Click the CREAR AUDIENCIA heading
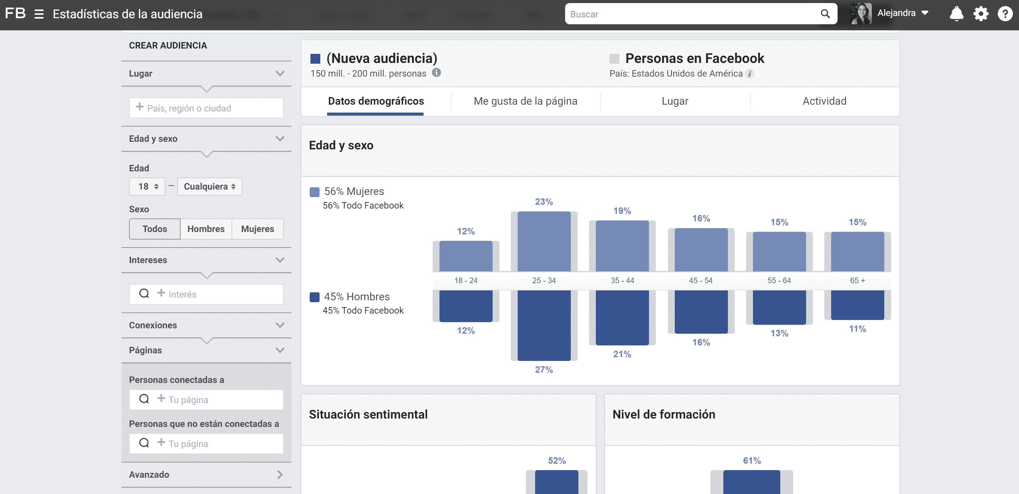The width and height of the screenshot is (1019, 494). coord(168,45)
